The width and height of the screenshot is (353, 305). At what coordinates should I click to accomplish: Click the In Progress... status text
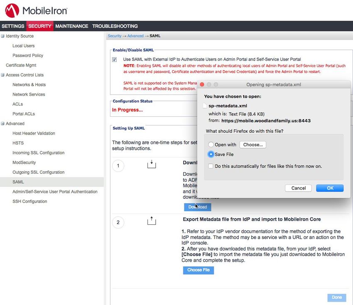click(127, 110)
